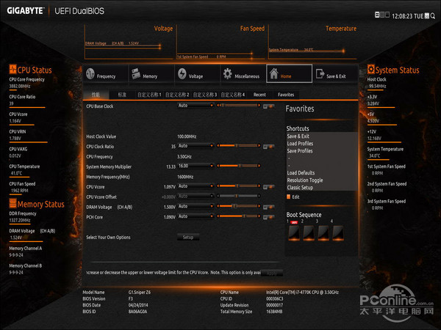
Task: Click right arrow of DRAM Voltage slider
Action: point(259,206)
